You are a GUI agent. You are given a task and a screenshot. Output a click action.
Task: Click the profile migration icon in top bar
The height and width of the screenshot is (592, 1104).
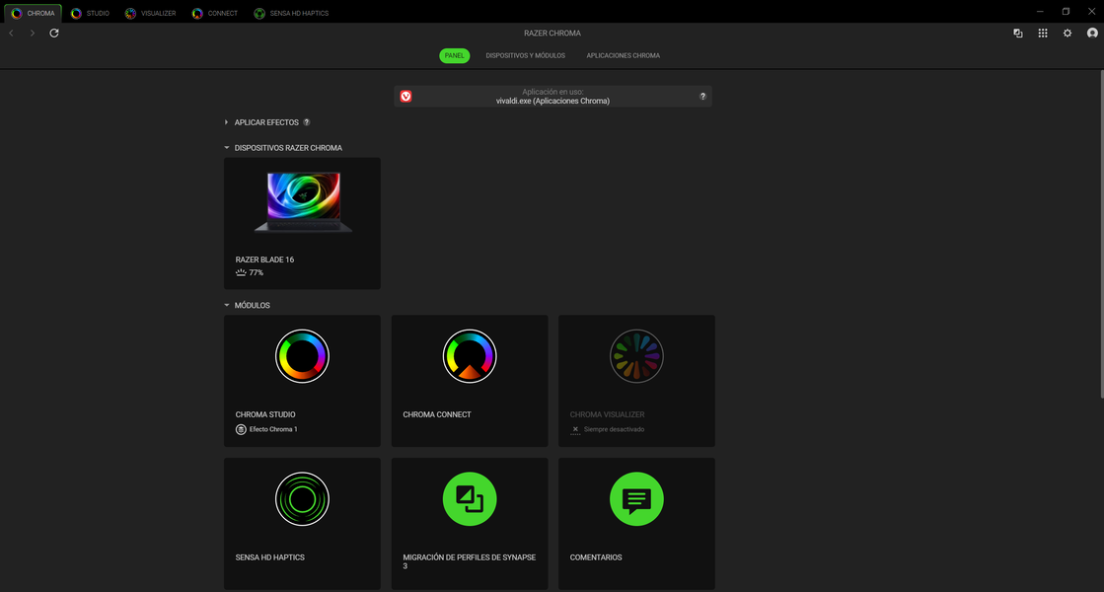(x=1018, y=34)
